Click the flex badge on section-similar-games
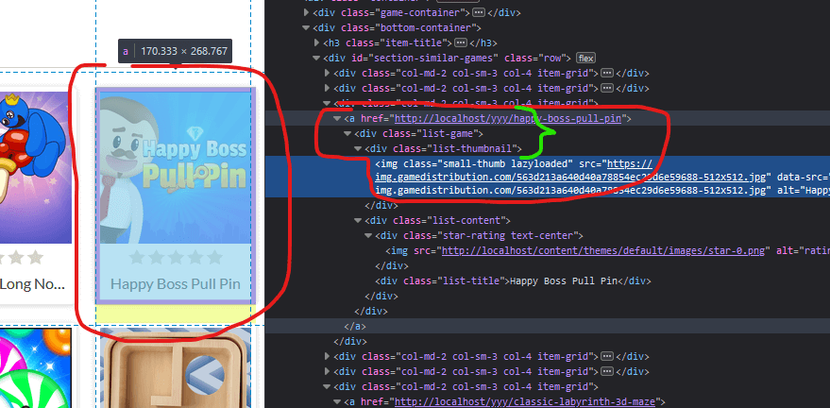The width and height of the screenshot is (830, 408). pyautogui.click(x=585, y=59)
